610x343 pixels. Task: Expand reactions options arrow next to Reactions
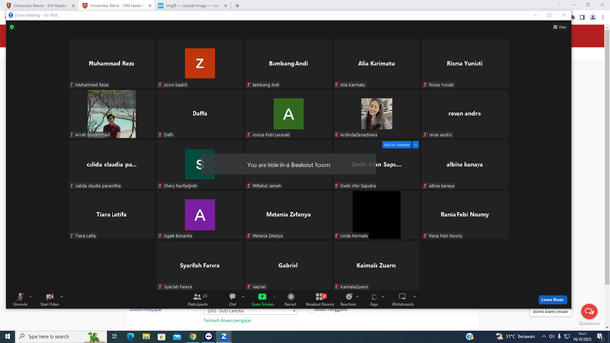pyautogui.click(x=357, y=297)
